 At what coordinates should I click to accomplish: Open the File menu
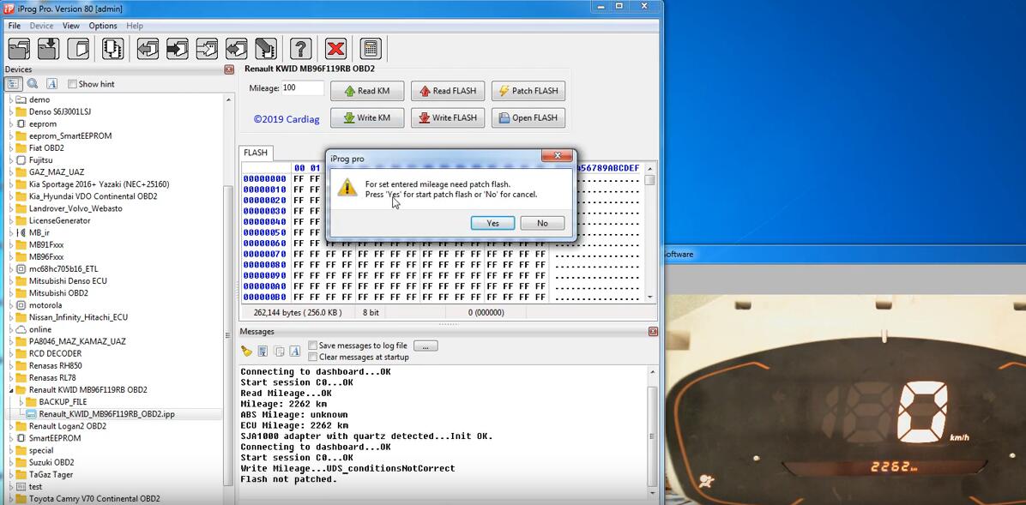(x=15, y=26)
